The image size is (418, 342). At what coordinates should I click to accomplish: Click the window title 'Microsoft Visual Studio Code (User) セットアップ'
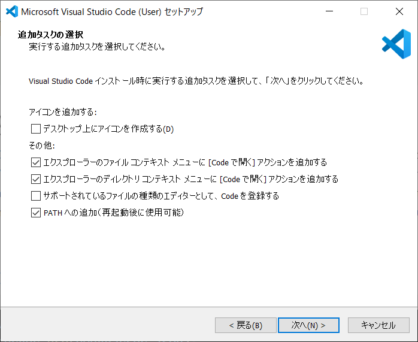112,12
